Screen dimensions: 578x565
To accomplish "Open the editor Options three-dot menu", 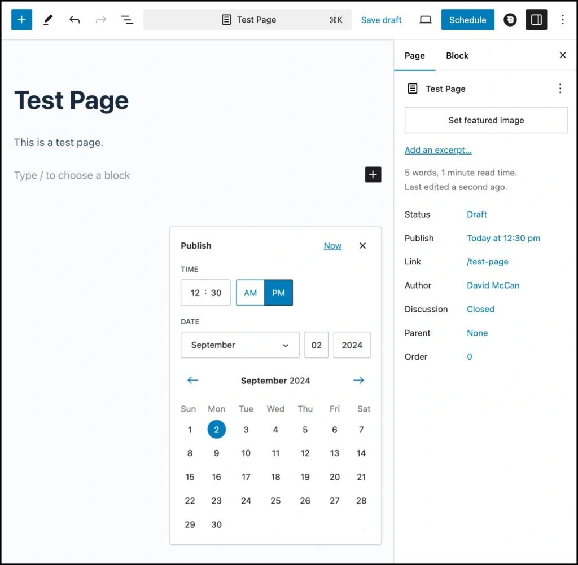I will [562, 19].
